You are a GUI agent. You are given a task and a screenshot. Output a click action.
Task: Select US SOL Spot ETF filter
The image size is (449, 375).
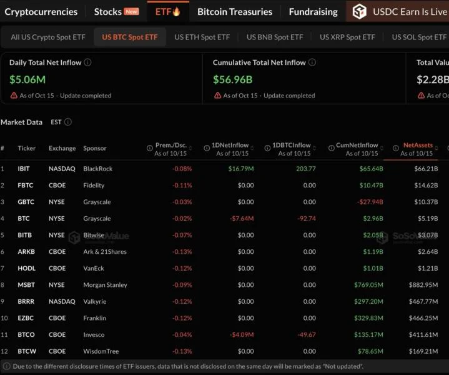[x=419, y=37]
